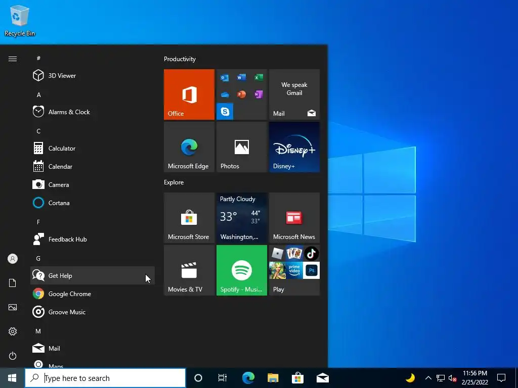Open the OneDrive icon in the Office folder tile
This screenshot has width=518, height=388.
pyautogui.click(x=225, y=95)
